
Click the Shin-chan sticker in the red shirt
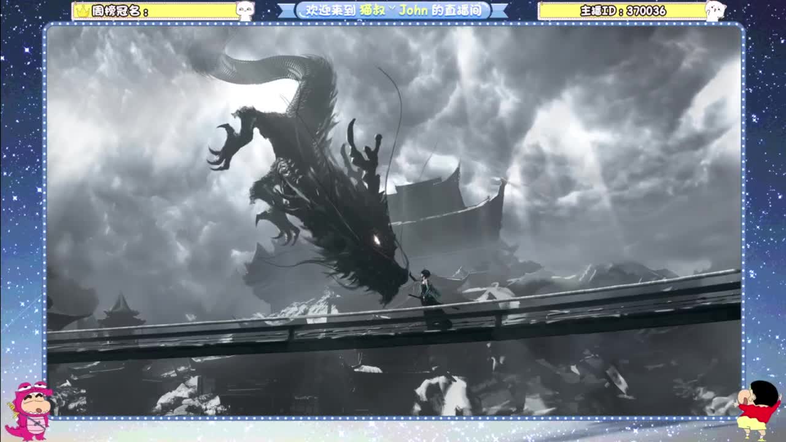[x=758, y=410]
